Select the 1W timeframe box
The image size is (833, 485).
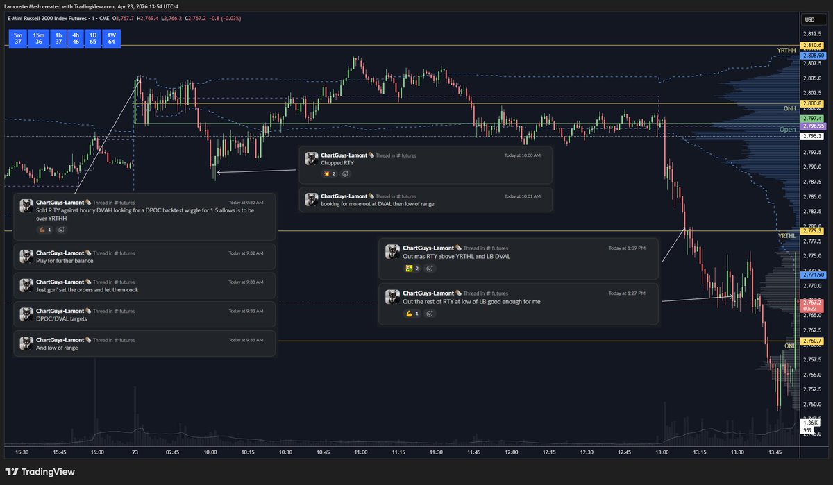[111, 38]
